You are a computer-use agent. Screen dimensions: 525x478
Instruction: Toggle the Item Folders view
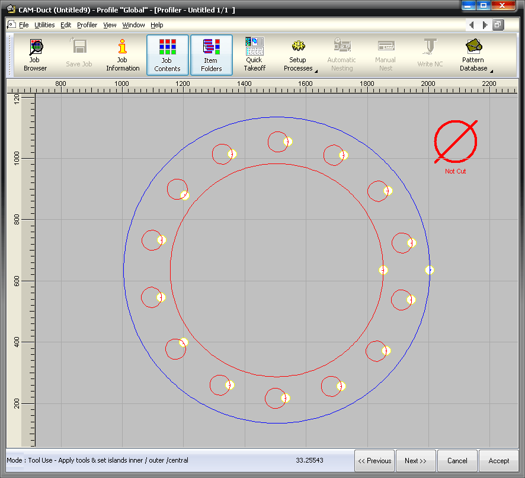[x=212, y=55]
